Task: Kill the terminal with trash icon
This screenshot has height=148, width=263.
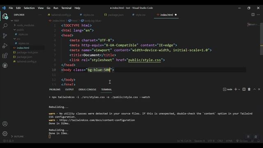Action: [249, 89]
